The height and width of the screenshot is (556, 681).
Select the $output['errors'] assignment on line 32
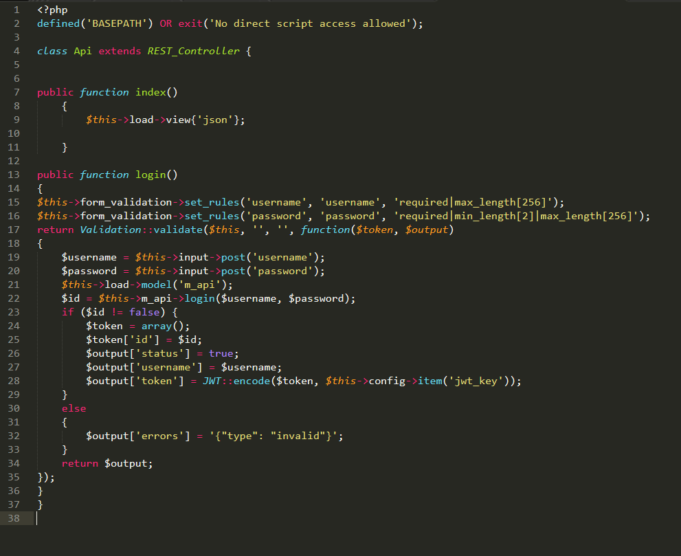pyautogui.click(x=137, y=435)
